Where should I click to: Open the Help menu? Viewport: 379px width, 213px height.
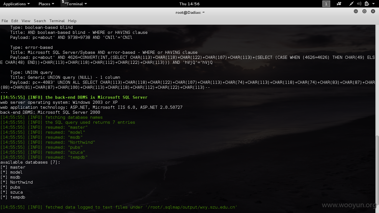click(x=72, y=21)
